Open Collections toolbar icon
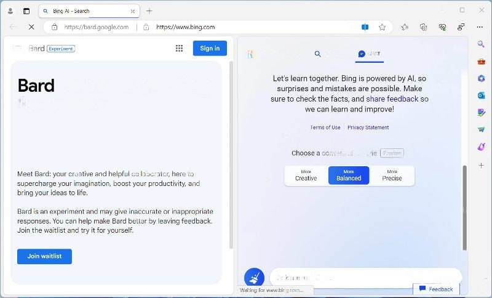 coord(423,27)
